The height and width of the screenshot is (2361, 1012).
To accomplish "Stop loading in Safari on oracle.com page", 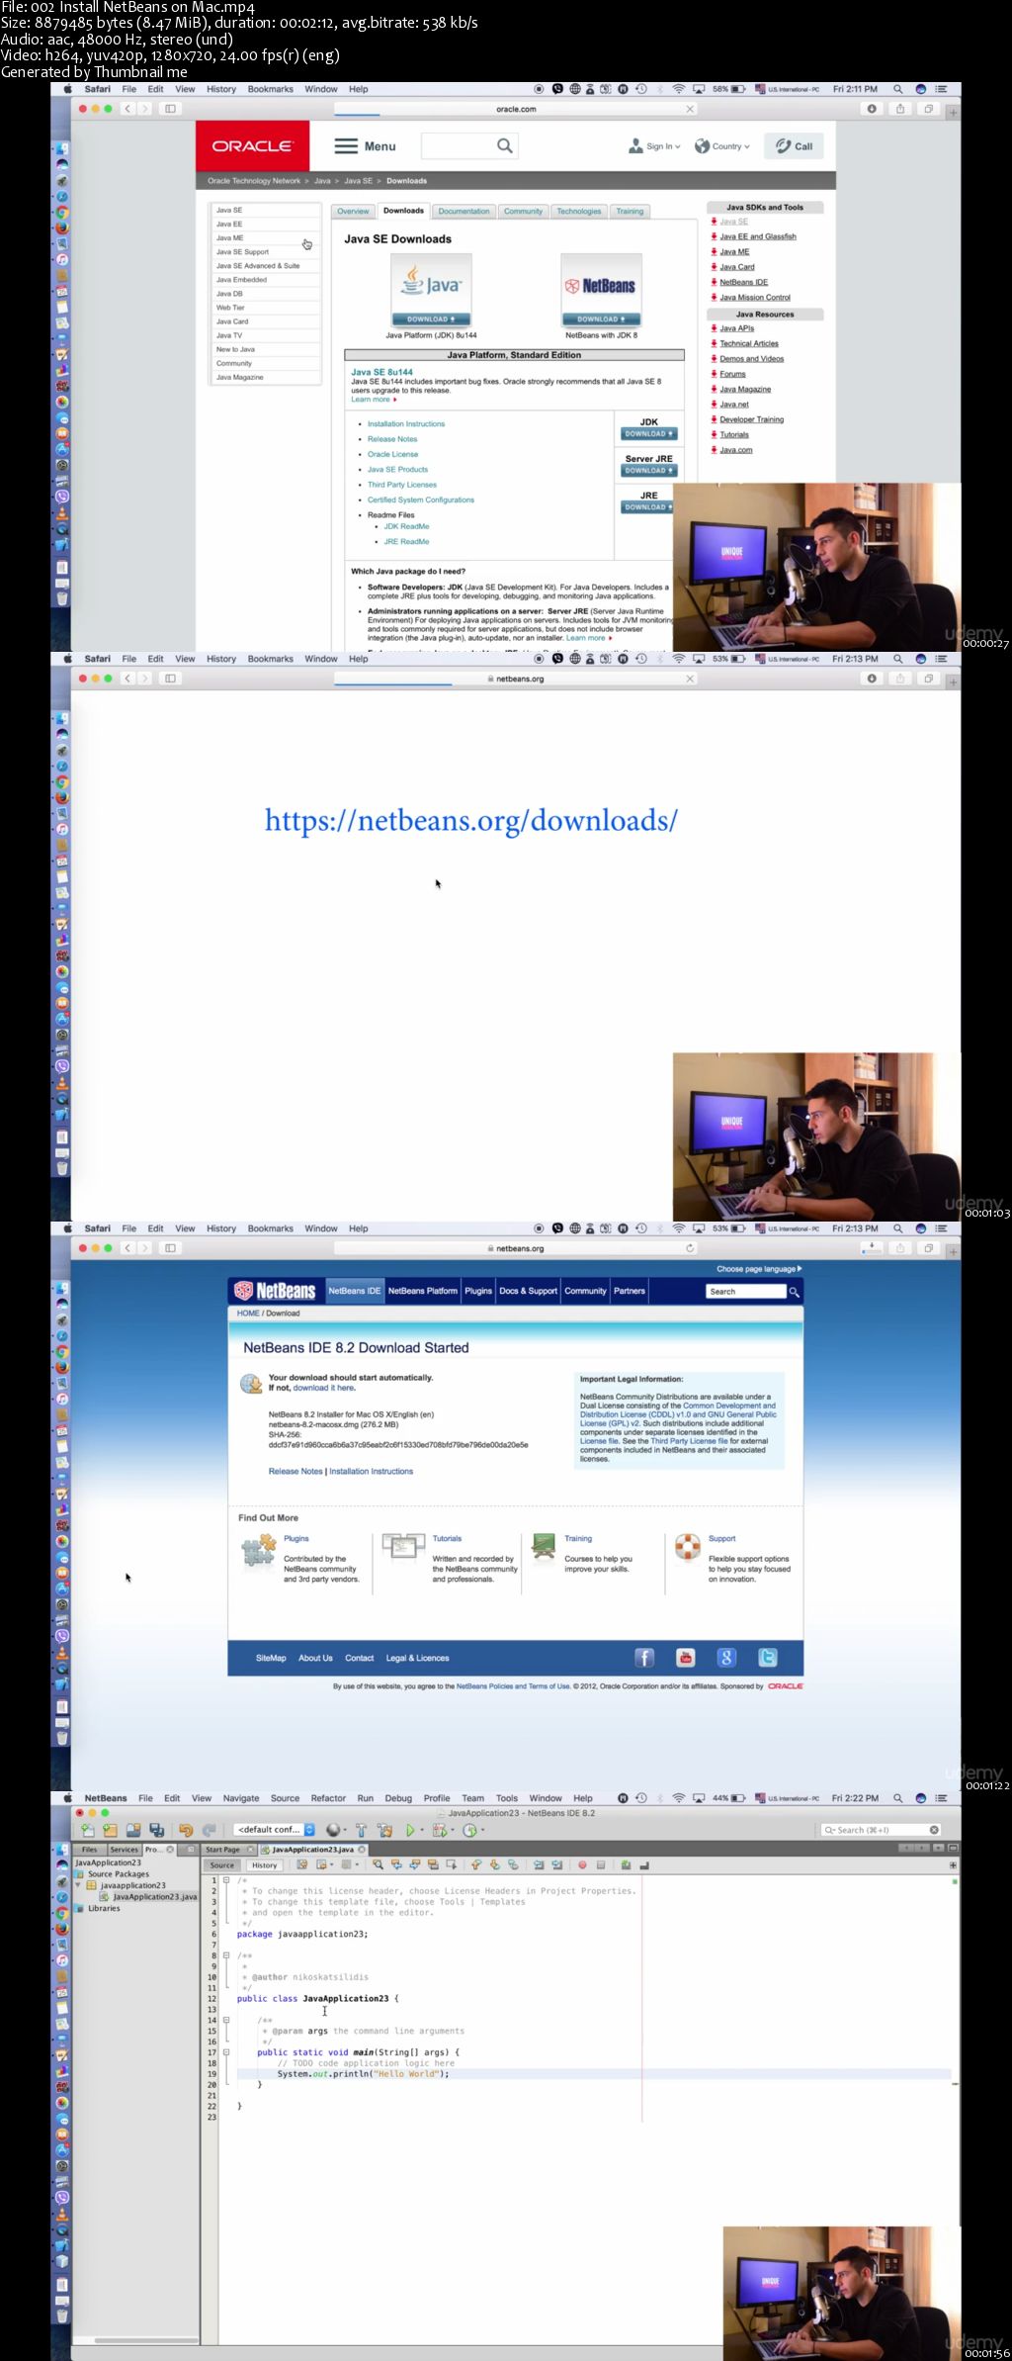I will (690, 109).
